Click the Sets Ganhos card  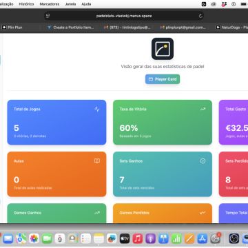pos(163,174)
